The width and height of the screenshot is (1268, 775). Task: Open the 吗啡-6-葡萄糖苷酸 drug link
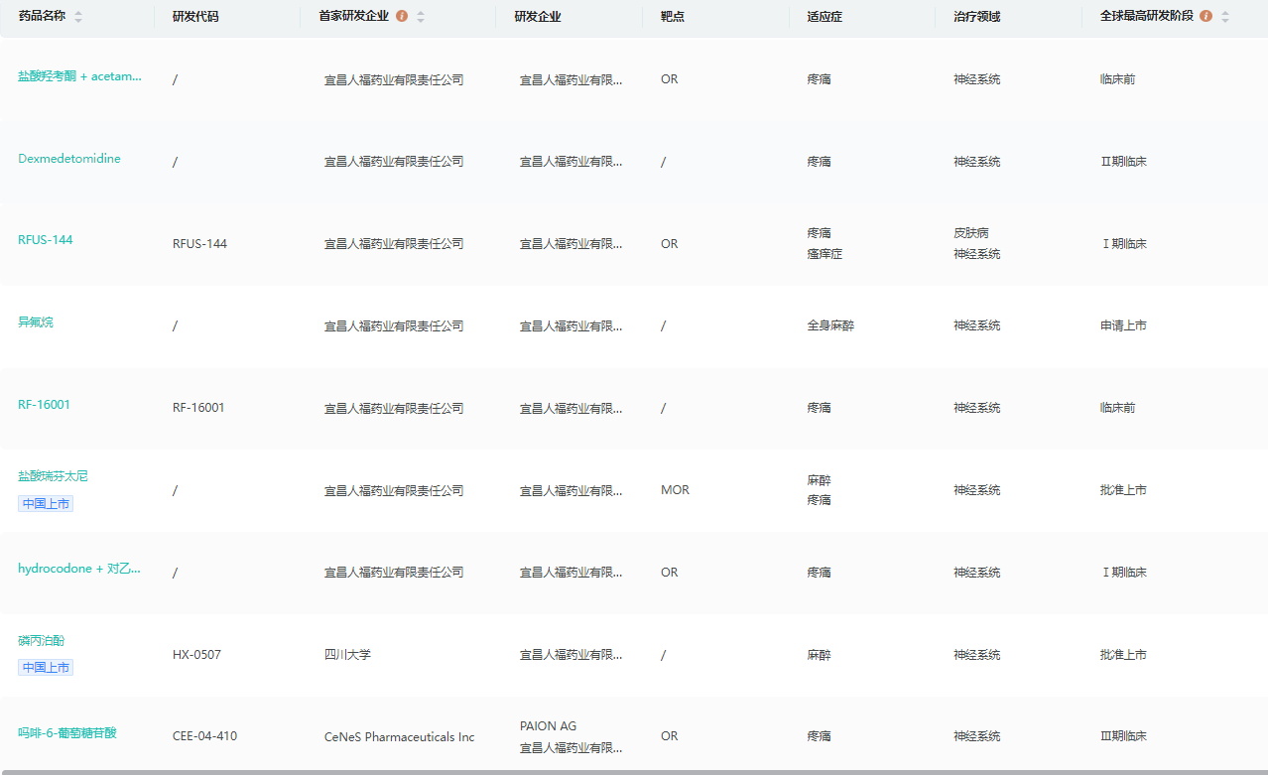coord(67,733)
